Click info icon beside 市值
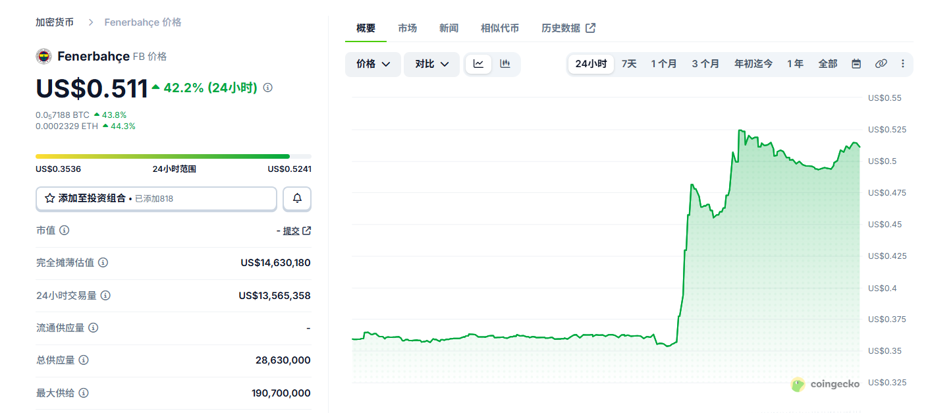Screen dimensions: 930x413 click(64, 231)
